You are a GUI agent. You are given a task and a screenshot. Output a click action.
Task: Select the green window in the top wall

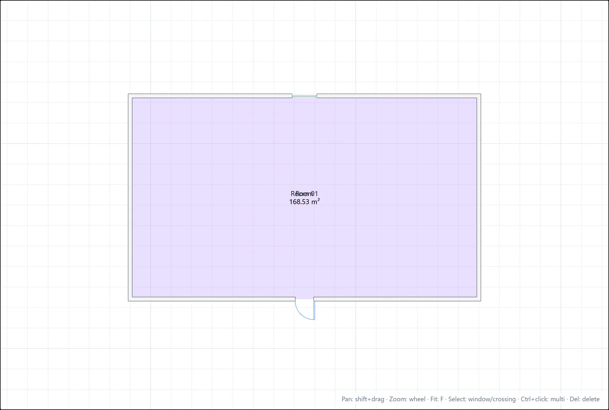click(x=304, y=96)
